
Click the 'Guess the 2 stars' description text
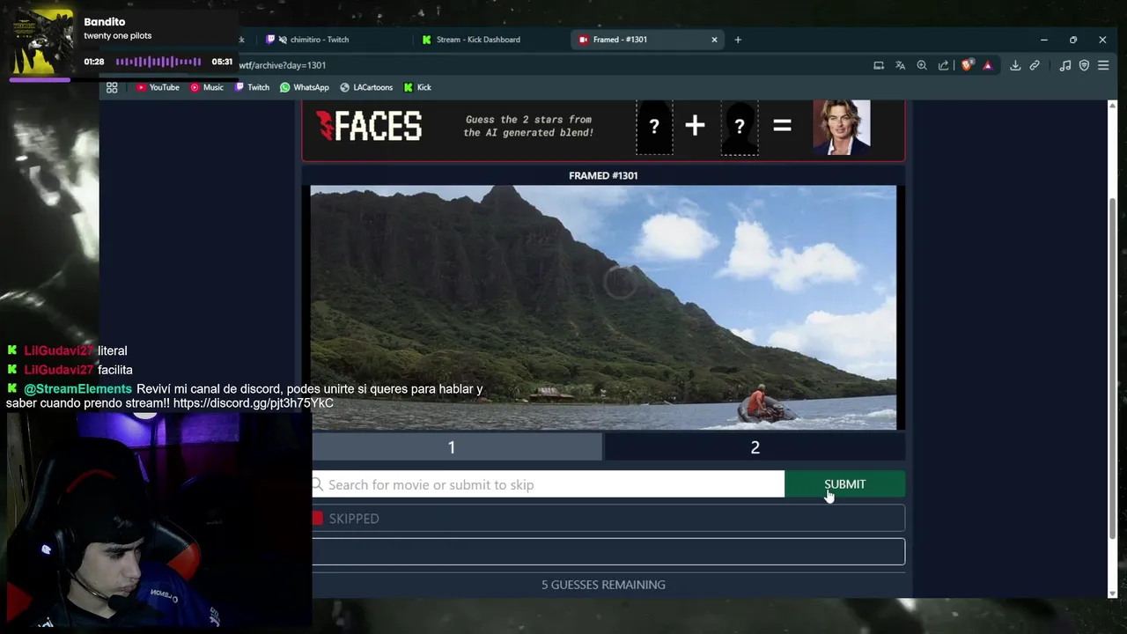(x=528, y=126)
